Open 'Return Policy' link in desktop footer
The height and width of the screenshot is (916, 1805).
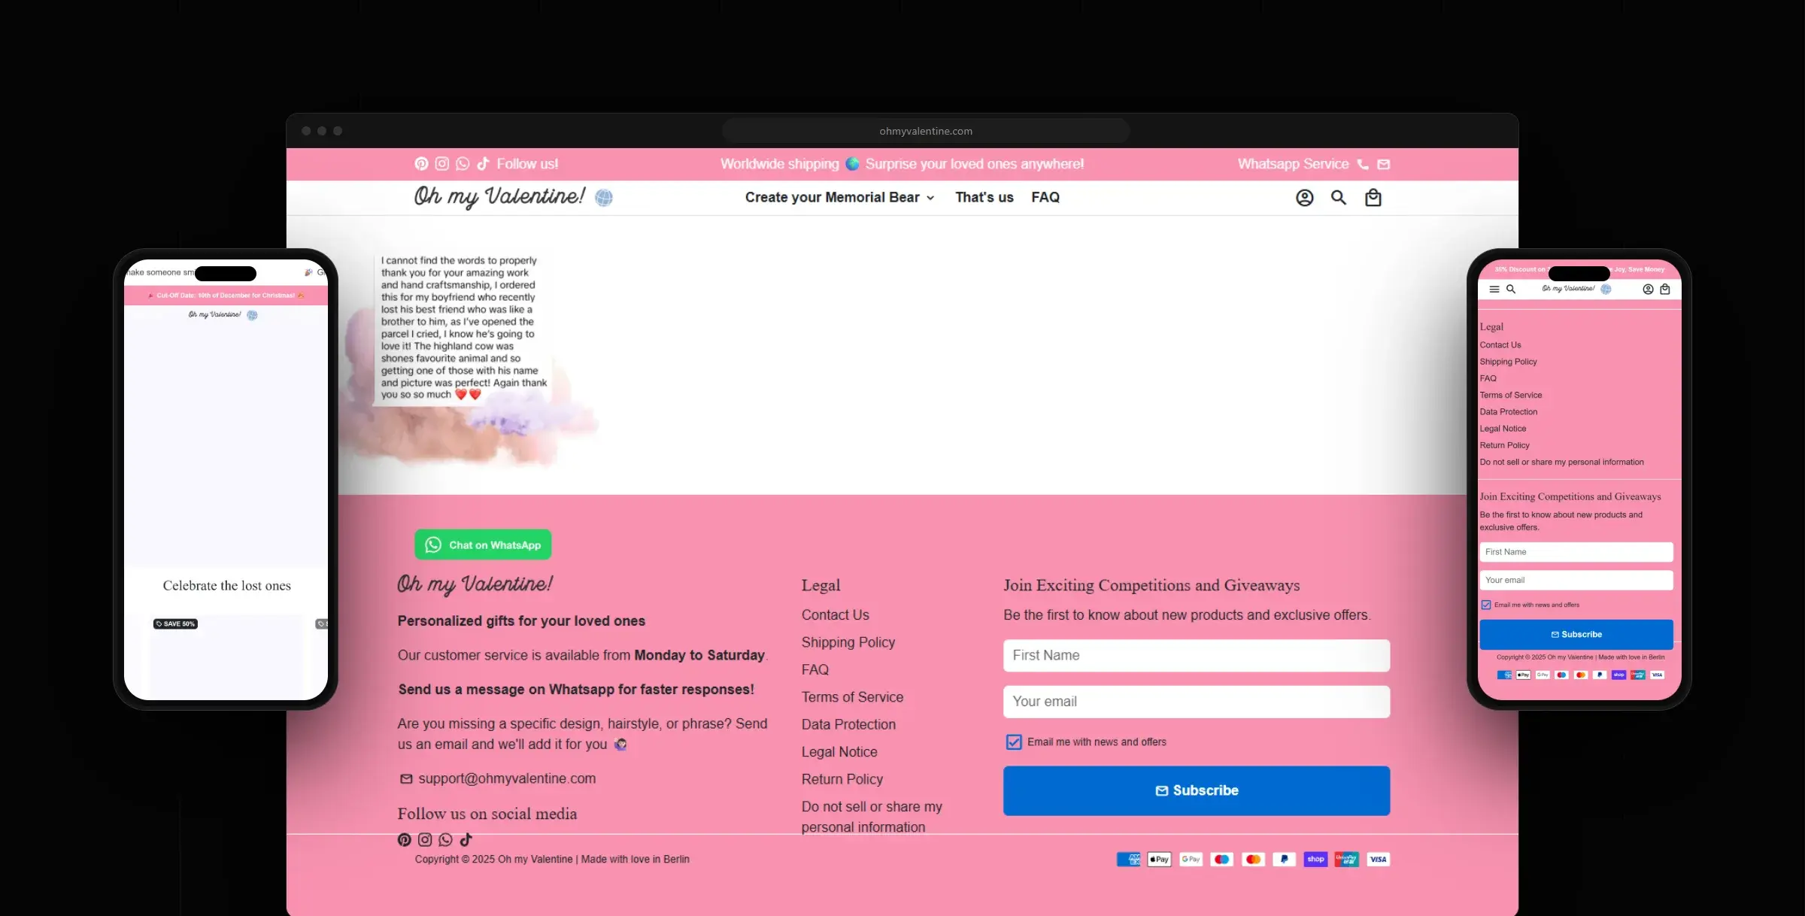click(842, 779)
